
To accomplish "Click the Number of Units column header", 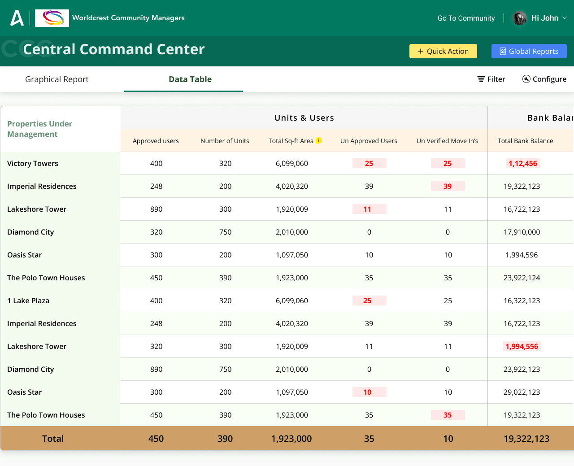I will pyautogui.click(x=225, y=141).
